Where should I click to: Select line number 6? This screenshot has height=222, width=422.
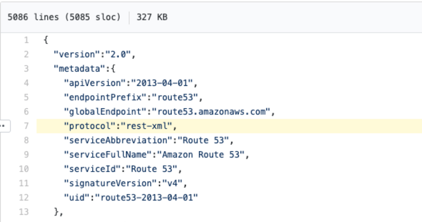(x=26, y=112)
